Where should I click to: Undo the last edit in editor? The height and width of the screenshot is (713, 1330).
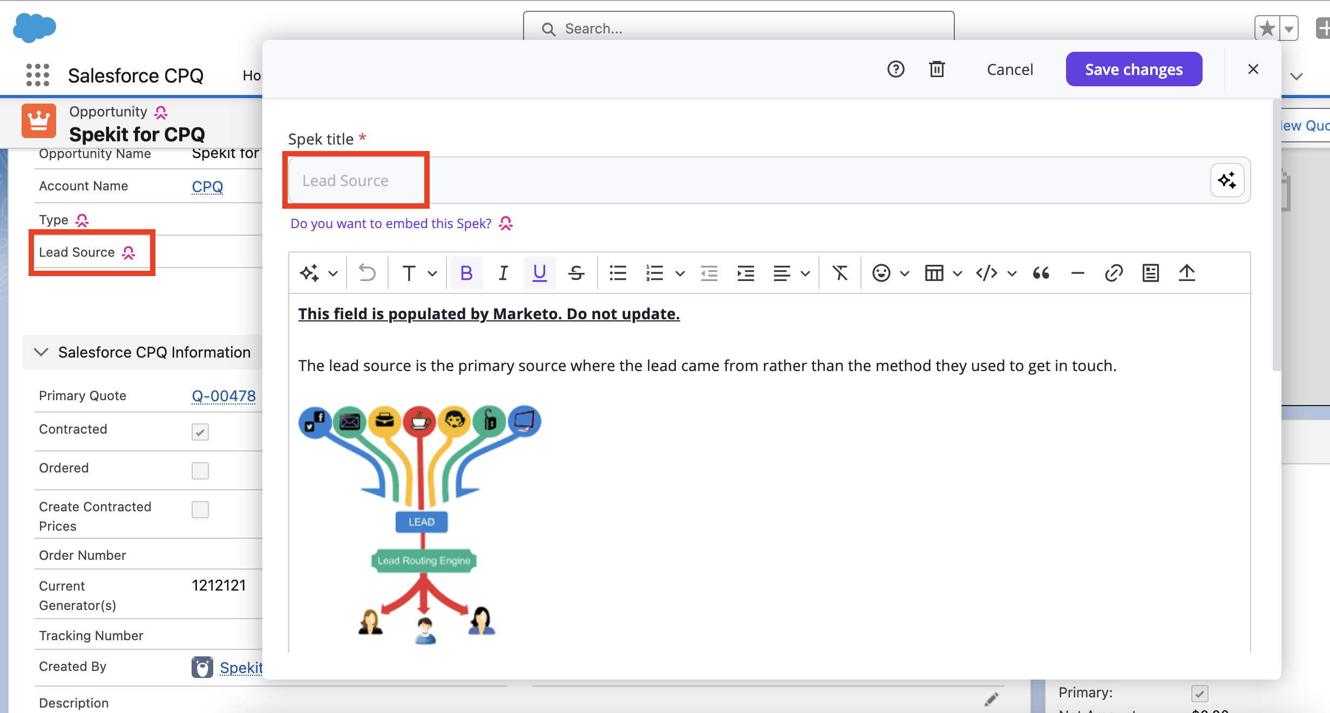[368, 273]
